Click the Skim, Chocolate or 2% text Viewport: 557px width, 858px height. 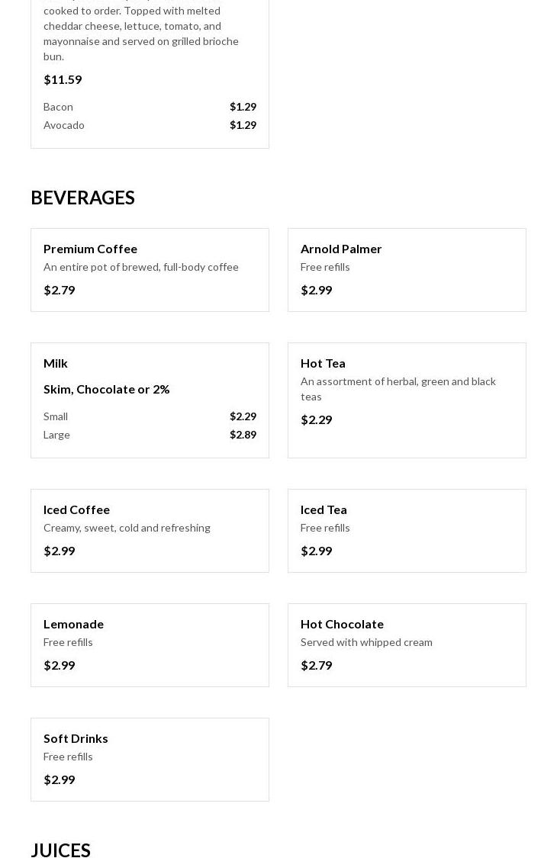[106, 389]
